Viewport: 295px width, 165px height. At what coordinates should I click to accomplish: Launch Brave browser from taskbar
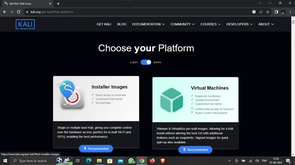163,161
